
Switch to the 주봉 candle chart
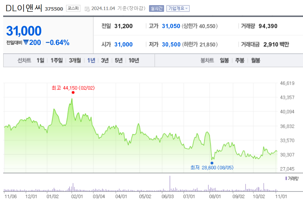pyautogui.click(x=240, y=61)
